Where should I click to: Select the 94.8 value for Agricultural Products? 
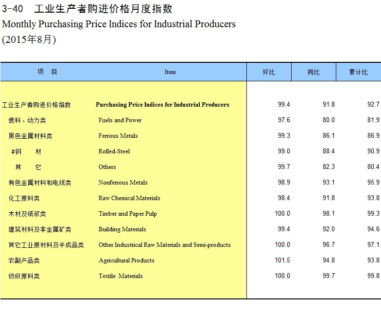point(329,260)
